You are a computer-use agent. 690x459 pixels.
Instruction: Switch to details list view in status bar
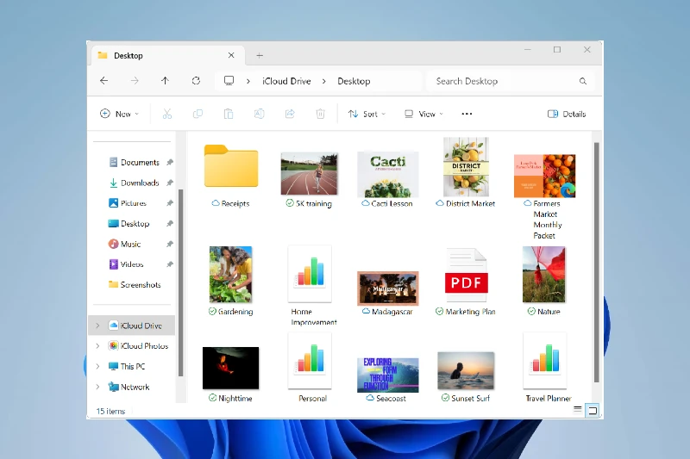click(x=578, y=411)
